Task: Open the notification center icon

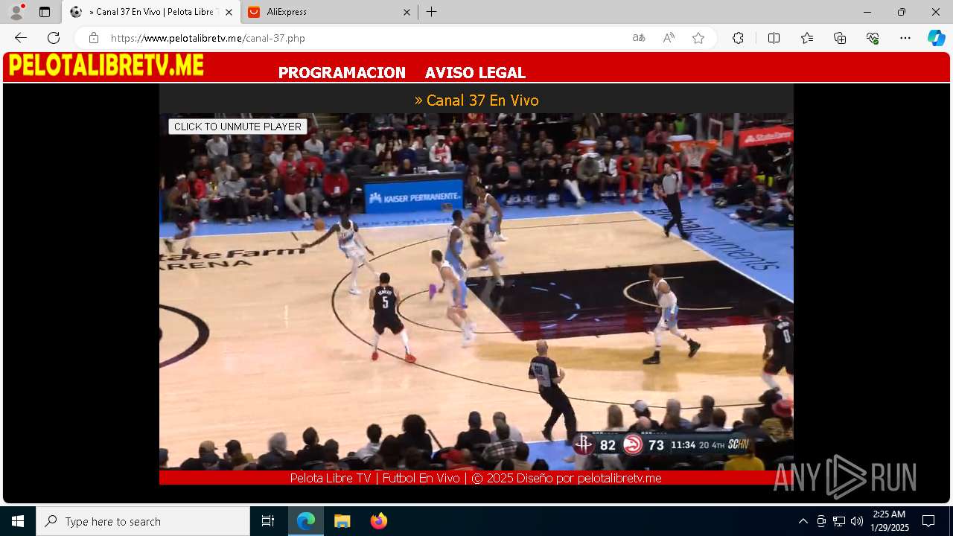Action: [928, 521]
